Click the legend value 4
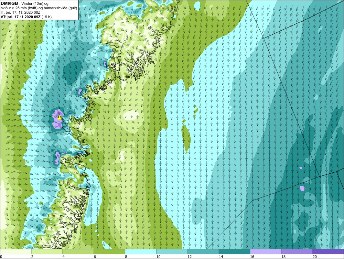This screenshot has width=344, height=259. click(64, 257)
